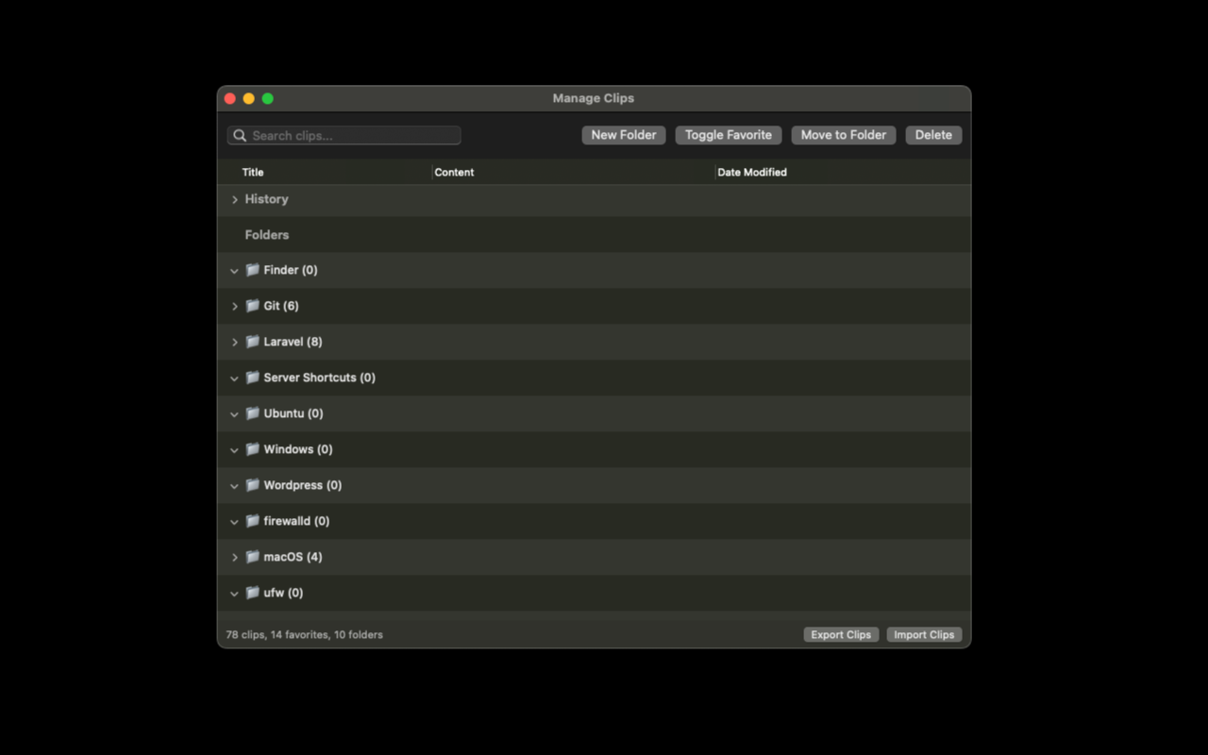
Task: Expand the Laravel folder
Action: pyautogui.click(x=234, y=342)
